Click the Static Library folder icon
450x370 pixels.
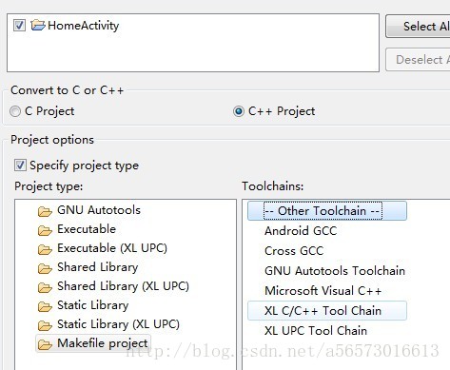tap(45, 306)
